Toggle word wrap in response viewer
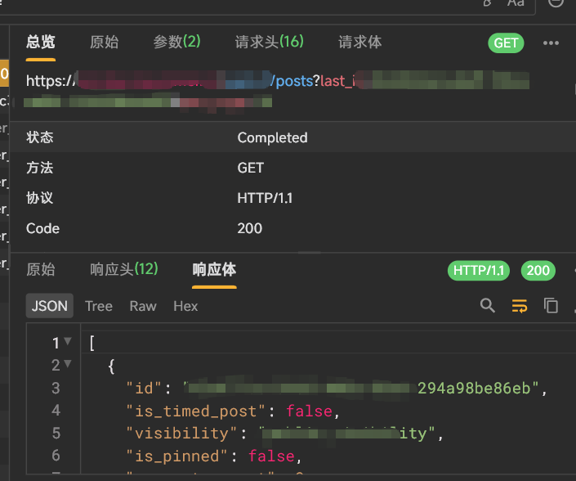576x481 pixels. (520, 306)
